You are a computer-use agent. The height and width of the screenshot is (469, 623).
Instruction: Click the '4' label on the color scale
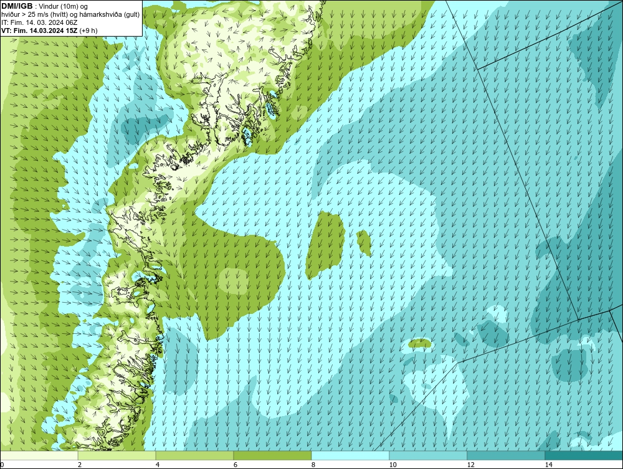pyautogui.click(x=158, y=465)
